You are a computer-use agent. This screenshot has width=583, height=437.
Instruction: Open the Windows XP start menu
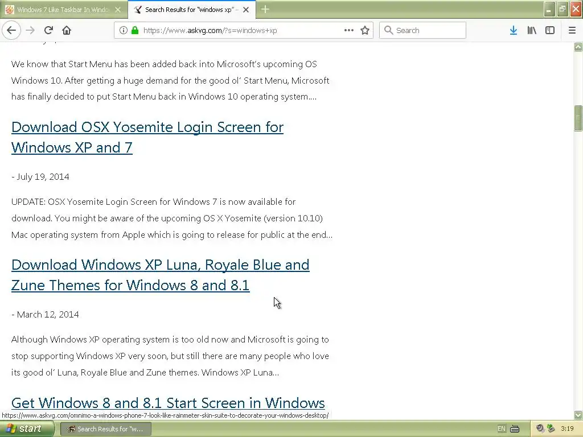pyautogui.click(x=27, y=429)
